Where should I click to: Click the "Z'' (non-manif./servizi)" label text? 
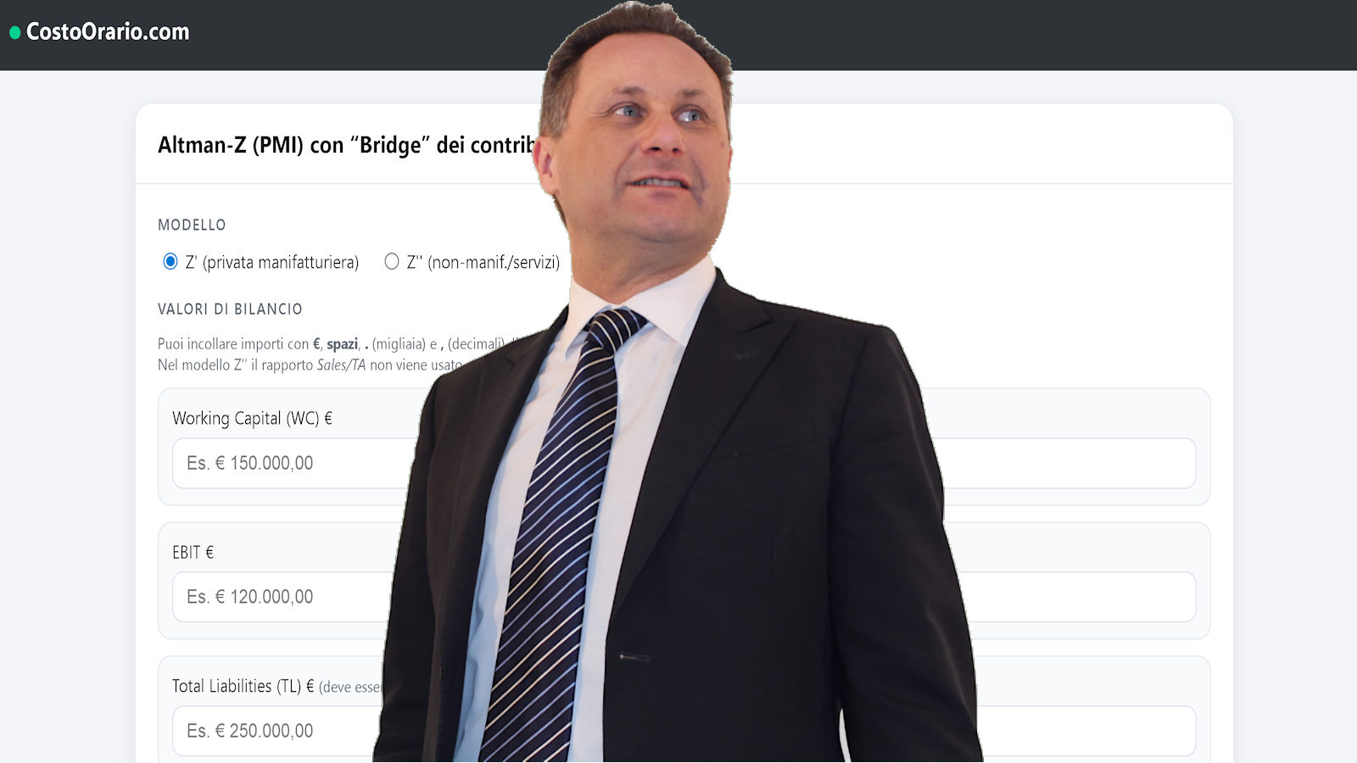click(483, 262)
